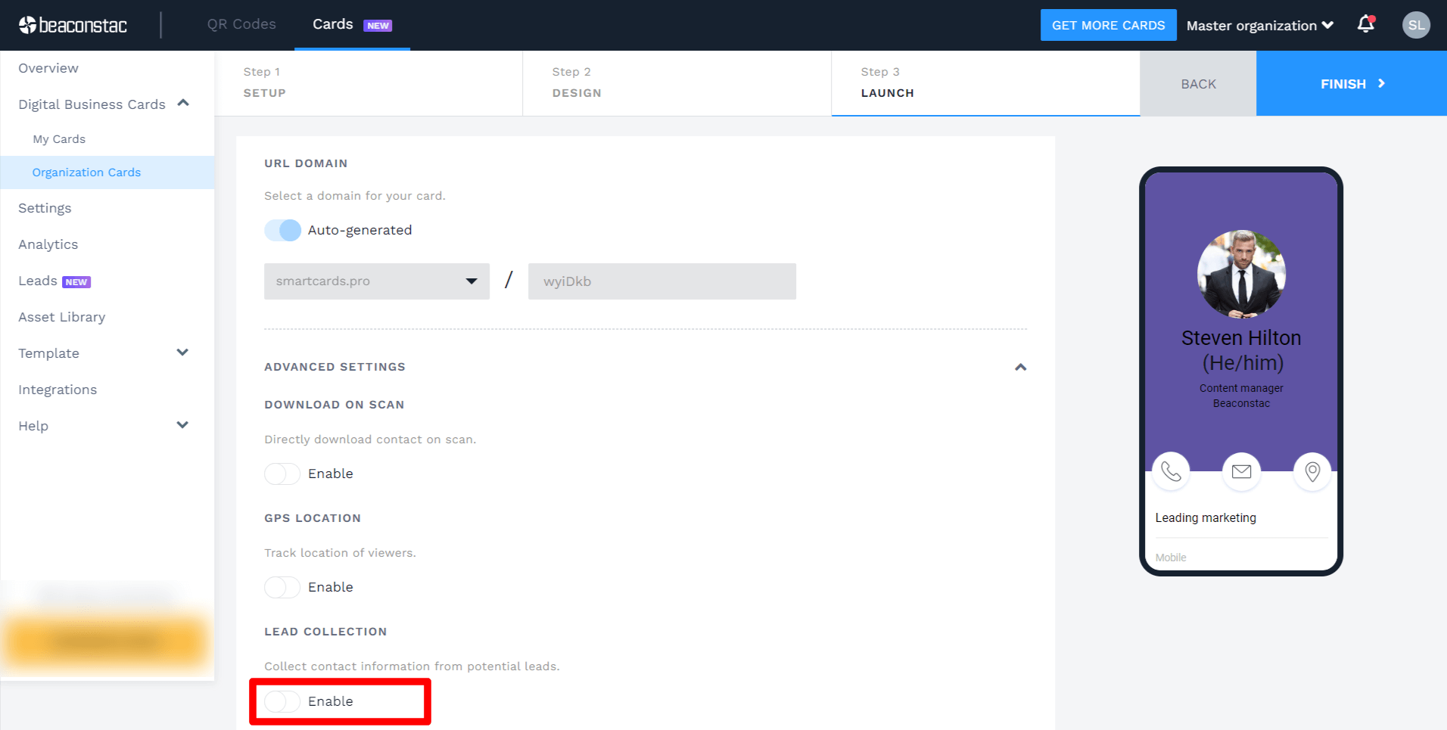The width and height of the screenshot is (1447, 730).
Task: Click the location pin icon on the card preview
Action: (x=1312, y=472)
